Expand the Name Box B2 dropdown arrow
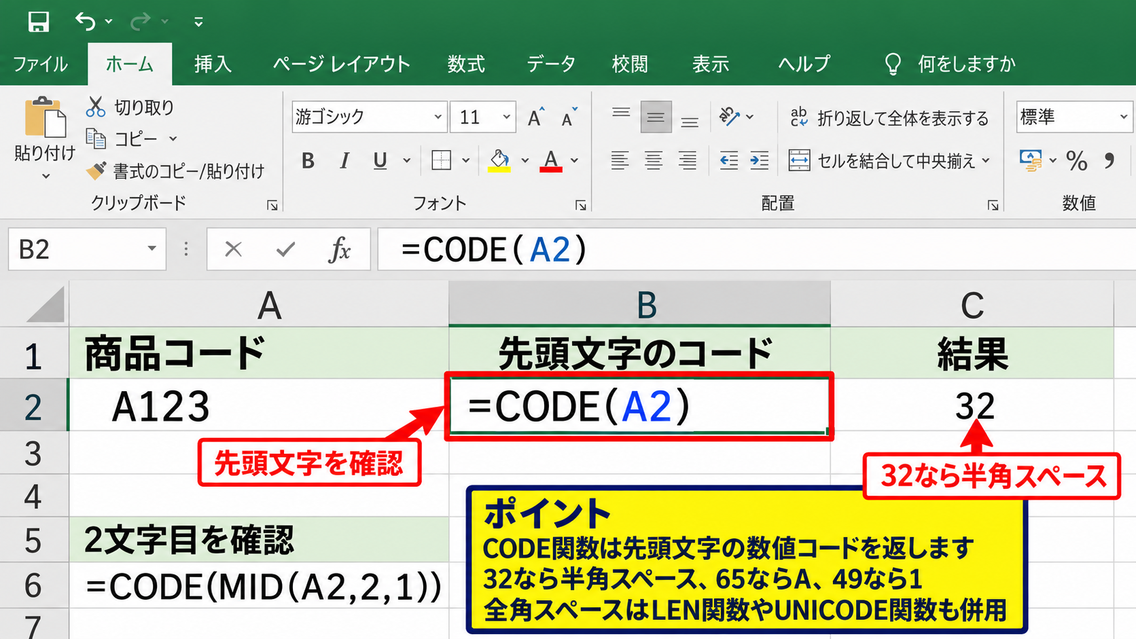The height and width of the screenshot is (639, 1136). click(x=152, y=249)
